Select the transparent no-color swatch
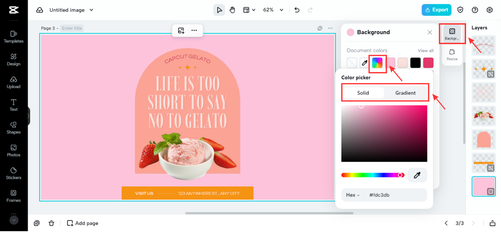The height and width of the screenshot is (233, 501). [x=352, y=63]
